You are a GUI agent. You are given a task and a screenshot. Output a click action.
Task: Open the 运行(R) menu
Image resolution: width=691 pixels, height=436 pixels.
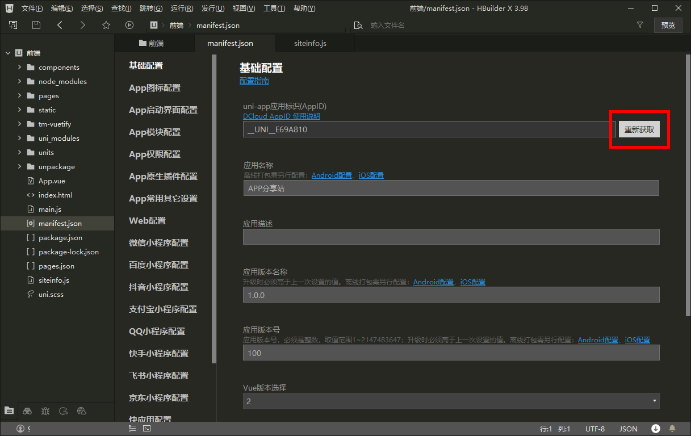[x=182, y=9]
